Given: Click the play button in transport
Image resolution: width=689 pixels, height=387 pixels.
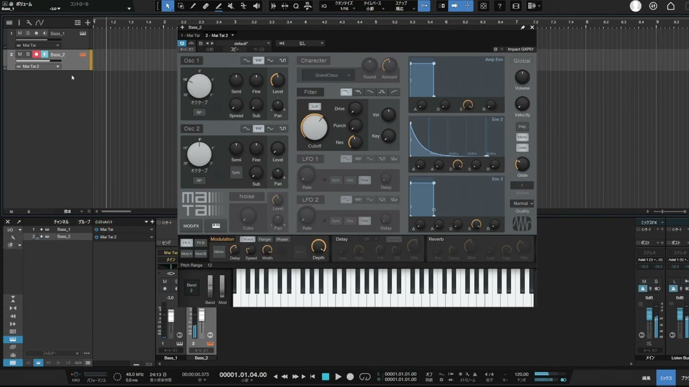Looking at the screenshot, I should [x=338, y=377].
